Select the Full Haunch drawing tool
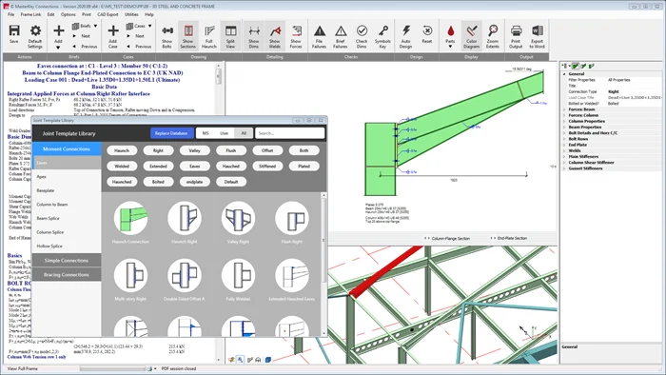This screenshot has height=375, width=666. (x=209, y=35)
